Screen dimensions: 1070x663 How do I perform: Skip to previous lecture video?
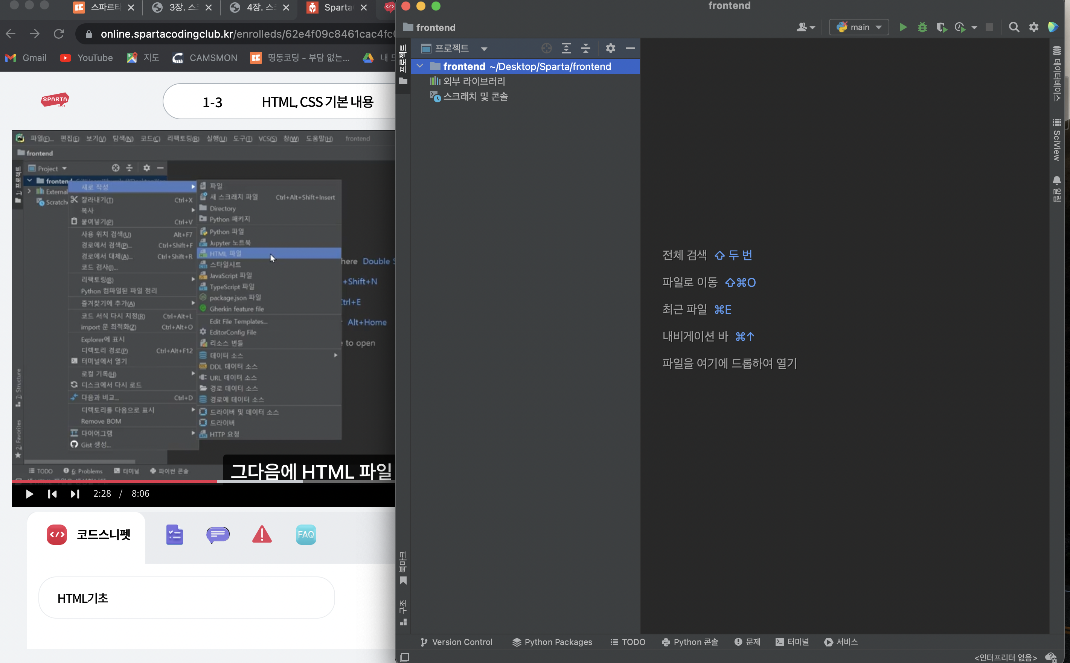[x=52, y=494]
